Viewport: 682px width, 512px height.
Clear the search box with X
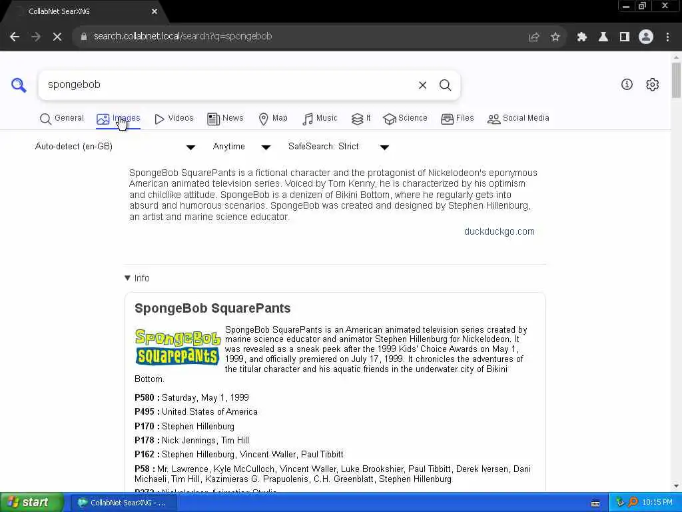[x=422, y=85]
